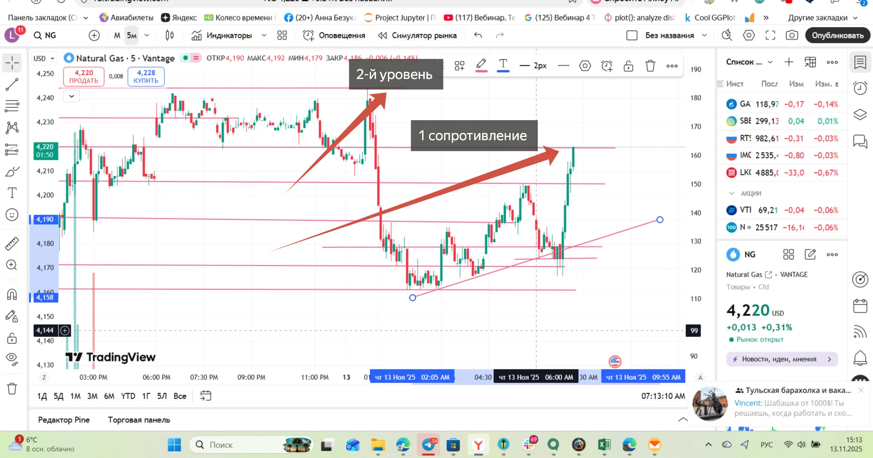
Task: Open the Без названия layout dropdown arrow
Action: tap(704, 35)
